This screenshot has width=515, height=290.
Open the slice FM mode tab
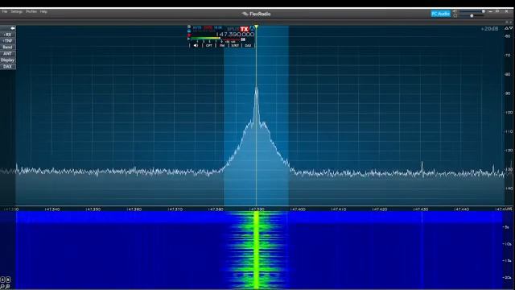tap(222, 45)
